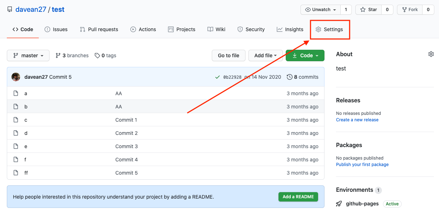Image resolution: width=439 pixels, height=219 pixels.
Task: Click the test repository name link
Action: 58,10
